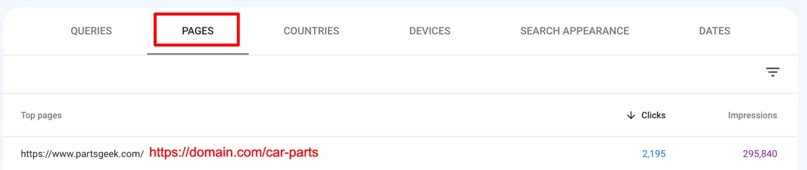
Task: Click the 295,840 impressions value
Action: tap(760, 154)
